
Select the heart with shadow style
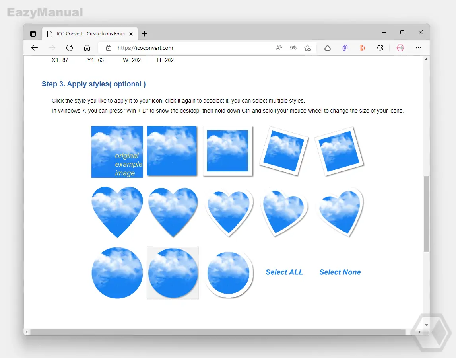coord(173,212)
